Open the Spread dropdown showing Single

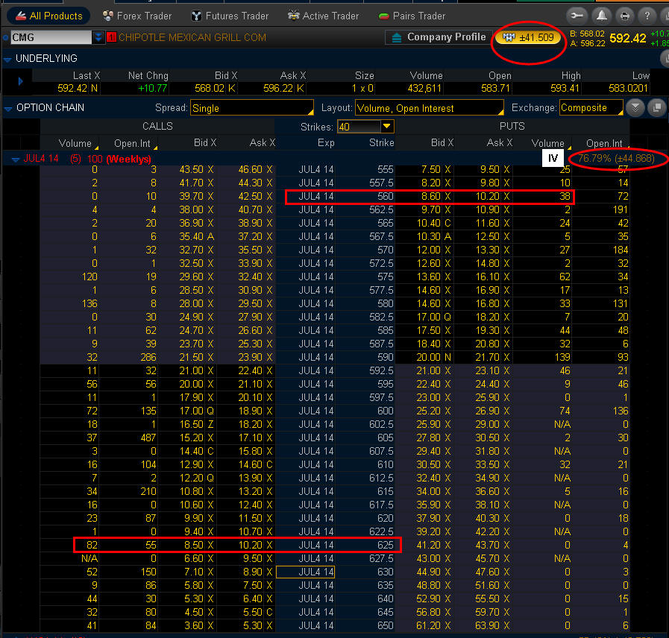[251, 108]
